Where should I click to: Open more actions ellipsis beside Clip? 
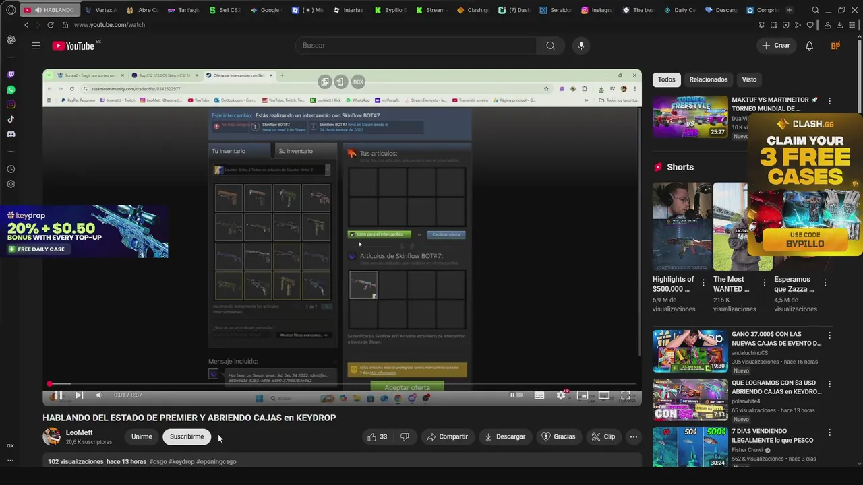coord(633,437)
